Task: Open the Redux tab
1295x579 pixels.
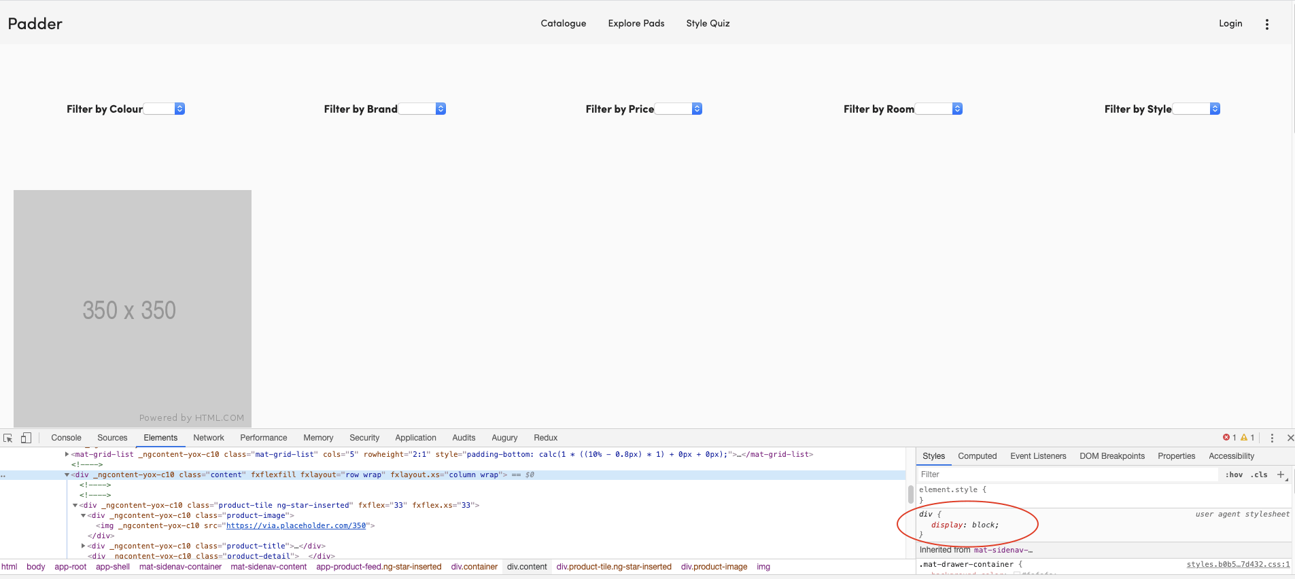Action: pos(546,438)
